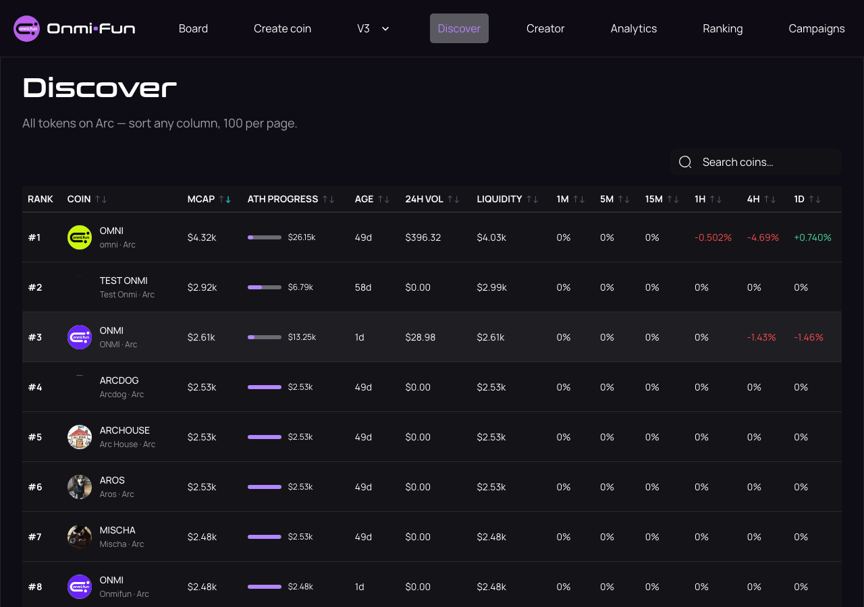Click the RANK column header

coord(40,199)
